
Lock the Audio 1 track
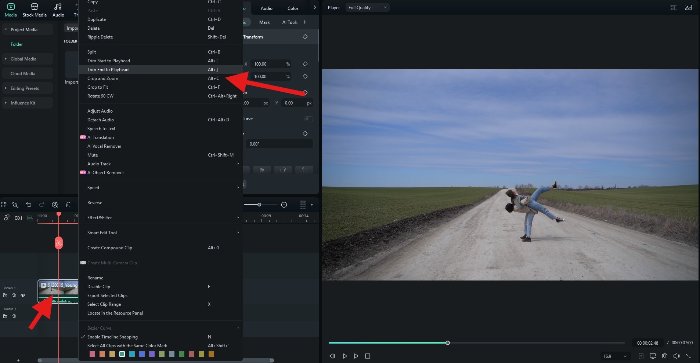click(5, 316)
